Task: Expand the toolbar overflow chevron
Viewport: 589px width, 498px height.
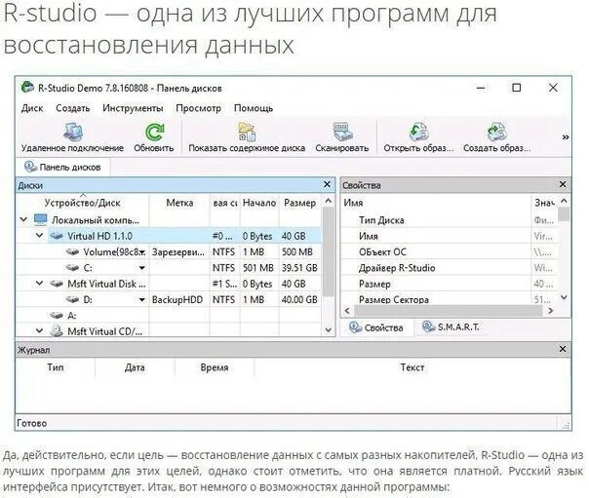Action: [x=565, y=137]
